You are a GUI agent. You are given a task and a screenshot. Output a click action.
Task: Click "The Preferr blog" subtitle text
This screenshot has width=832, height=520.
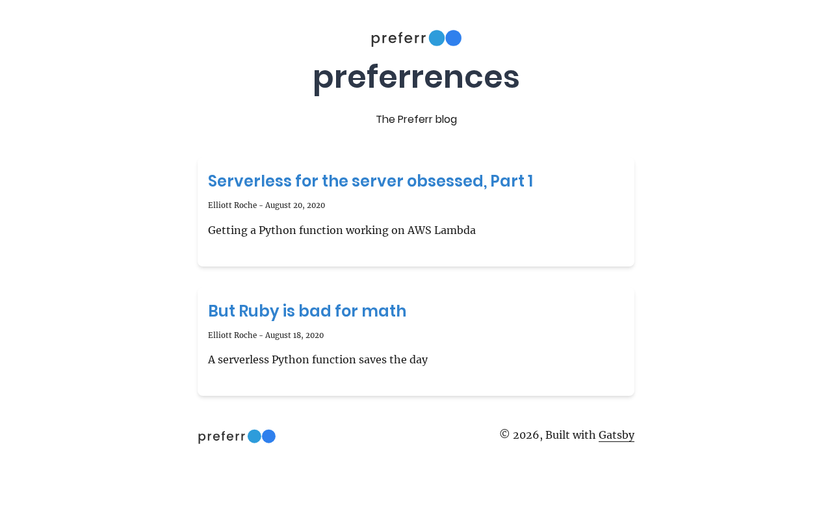tap(416, 120)
